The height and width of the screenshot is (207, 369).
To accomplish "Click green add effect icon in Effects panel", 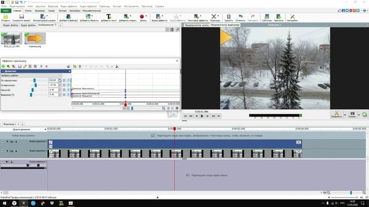I will [3, 67].
